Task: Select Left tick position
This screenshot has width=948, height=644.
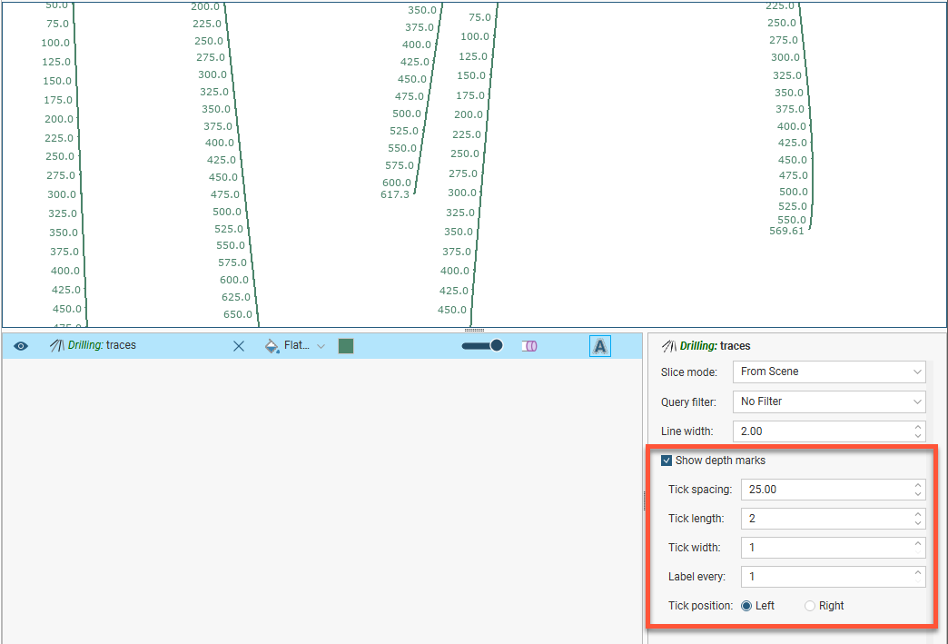Action: 746,606
